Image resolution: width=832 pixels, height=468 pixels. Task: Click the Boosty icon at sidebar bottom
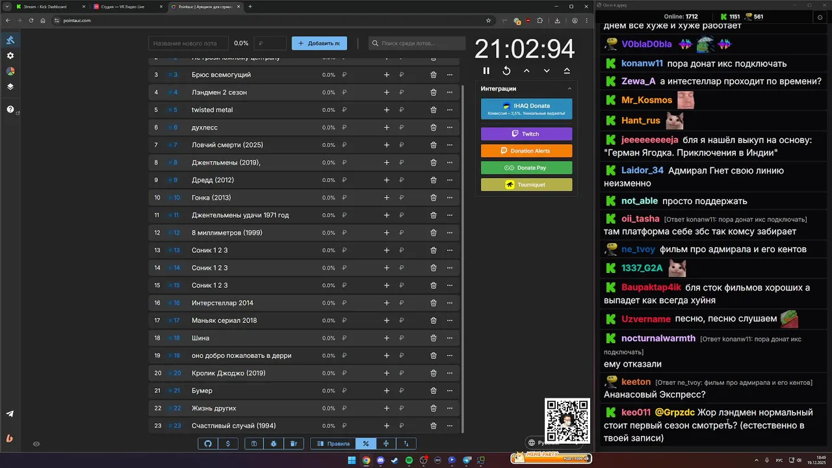click(10, 438)
